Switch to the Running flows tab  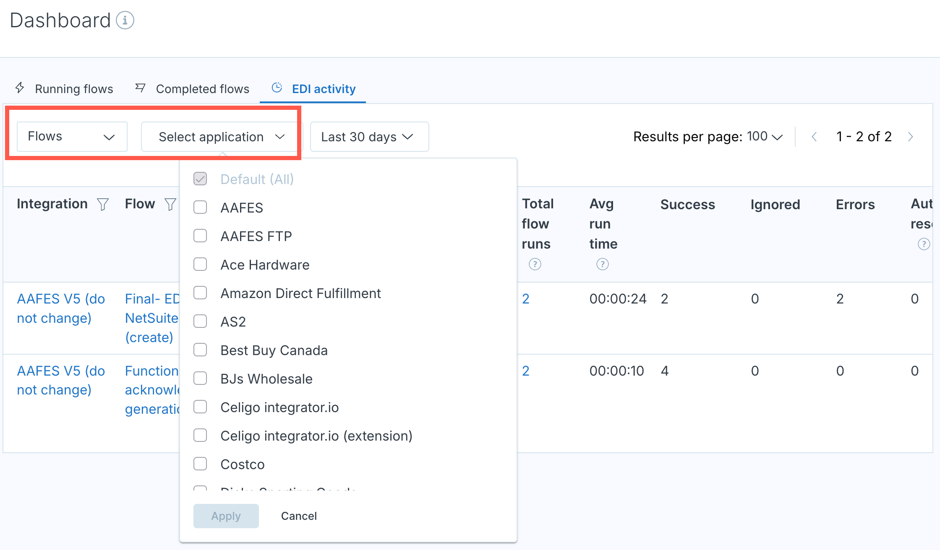(x=64, y=88)
